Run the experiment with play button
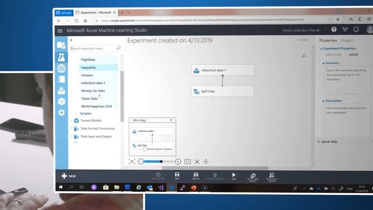This screenshot has height=210, width=373. [234, 176]
